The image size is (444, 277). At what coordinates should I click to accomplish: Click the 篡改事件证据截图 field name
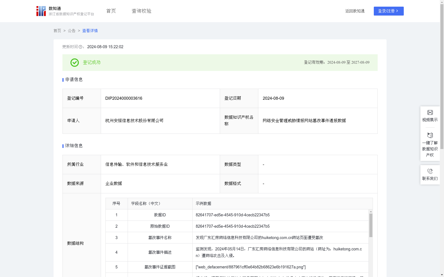click(x=160, y=267)
